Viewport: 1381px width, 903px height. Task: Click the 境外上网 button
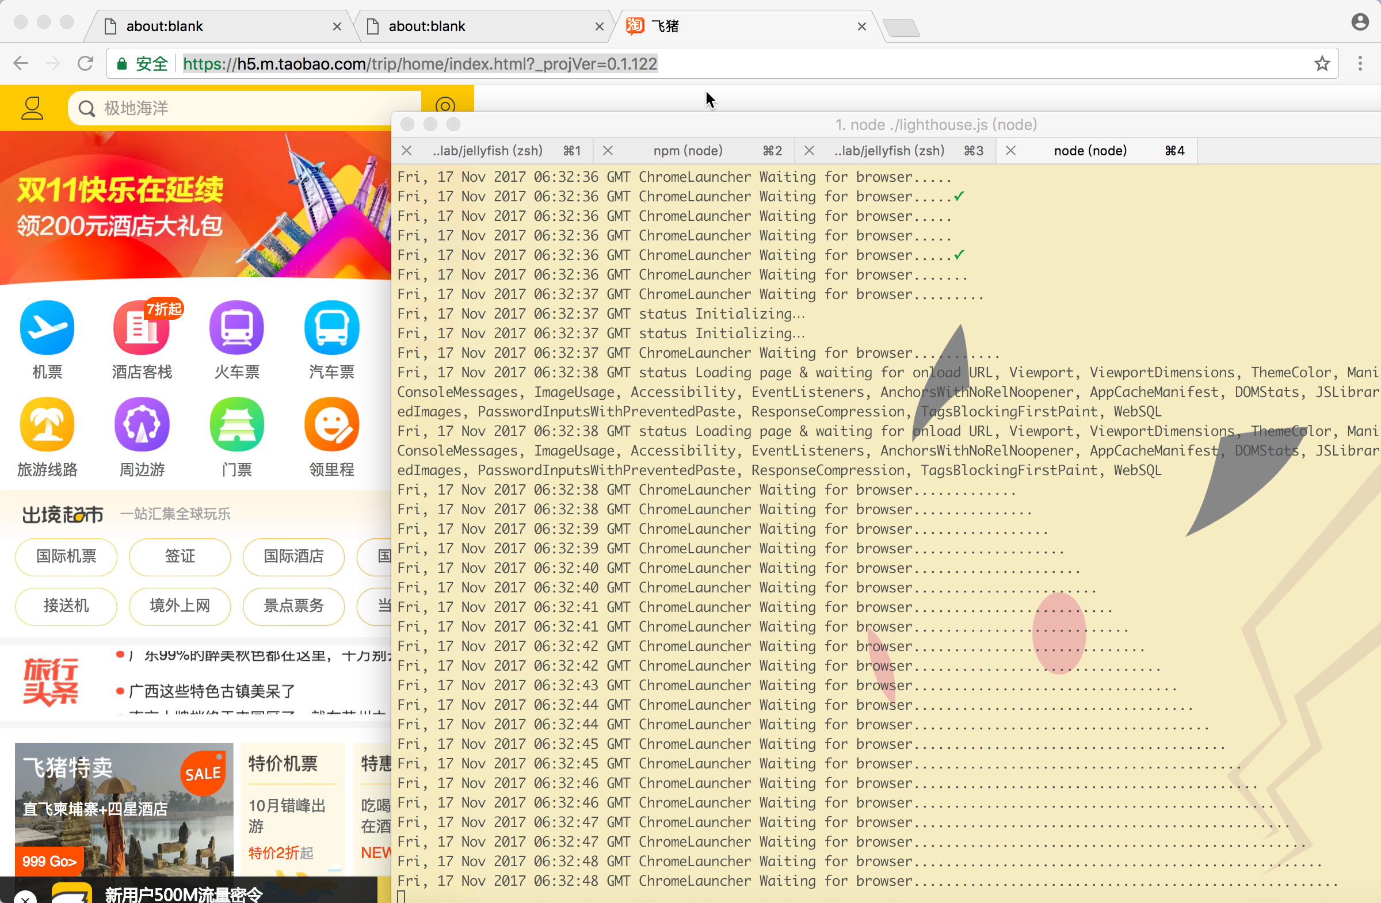coord(180,606)
